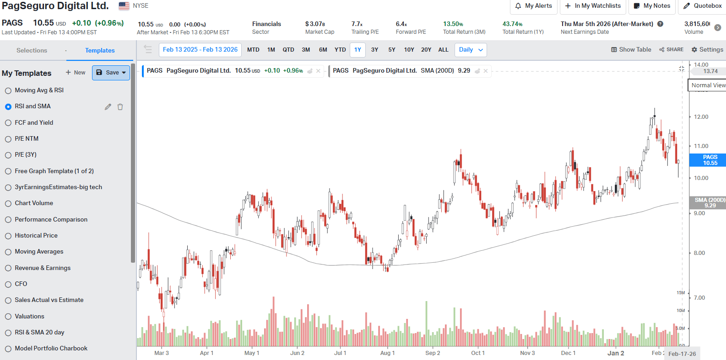Image resolution: width=726 pixels, height=360 pixels.
Task: Add stock via In My Watchlists plus
Action: tap(593, 6)
